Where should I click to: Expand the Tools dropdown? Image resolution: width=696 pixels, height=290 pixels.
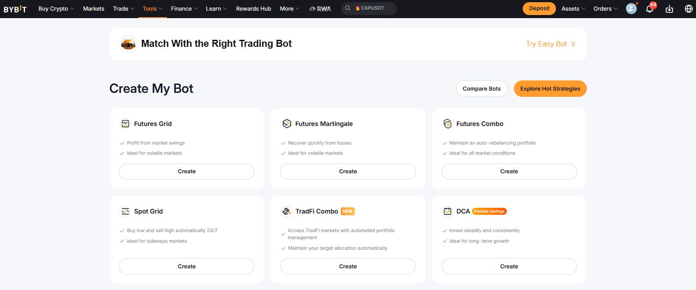coord(152,8)
